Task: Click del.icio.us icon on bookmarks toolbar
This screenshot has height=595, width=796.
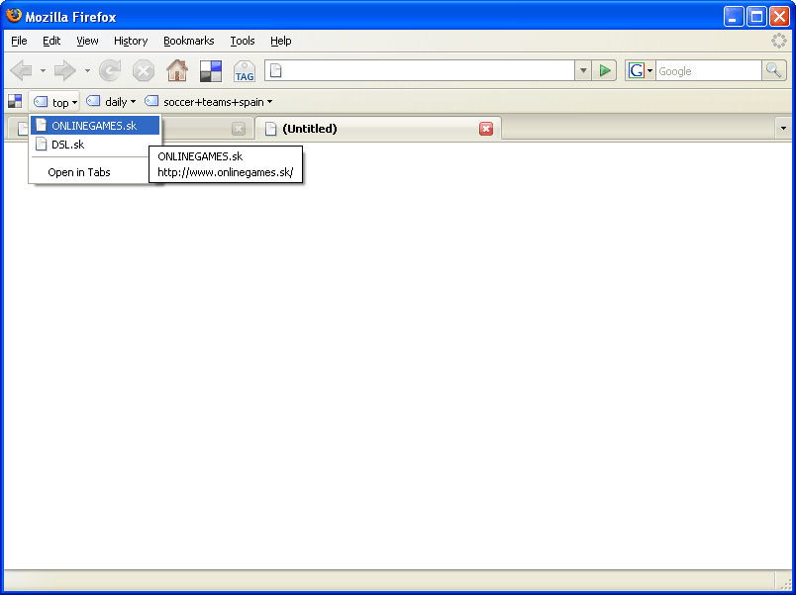Action: coord(15,102)
